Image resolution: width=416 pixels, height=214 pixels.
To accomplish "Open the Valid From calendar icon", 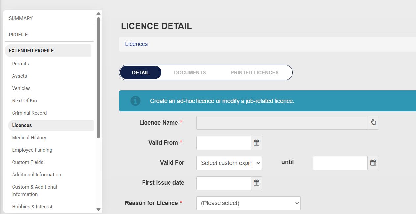I will [x=256, y=143].
